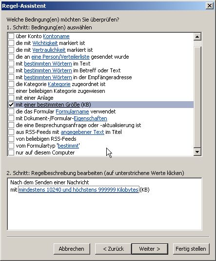Image resolution: width=216 pixels, height=261 pixels.
Task: Click the scroll down arrow of conditions list
Action: click(197, 152)
